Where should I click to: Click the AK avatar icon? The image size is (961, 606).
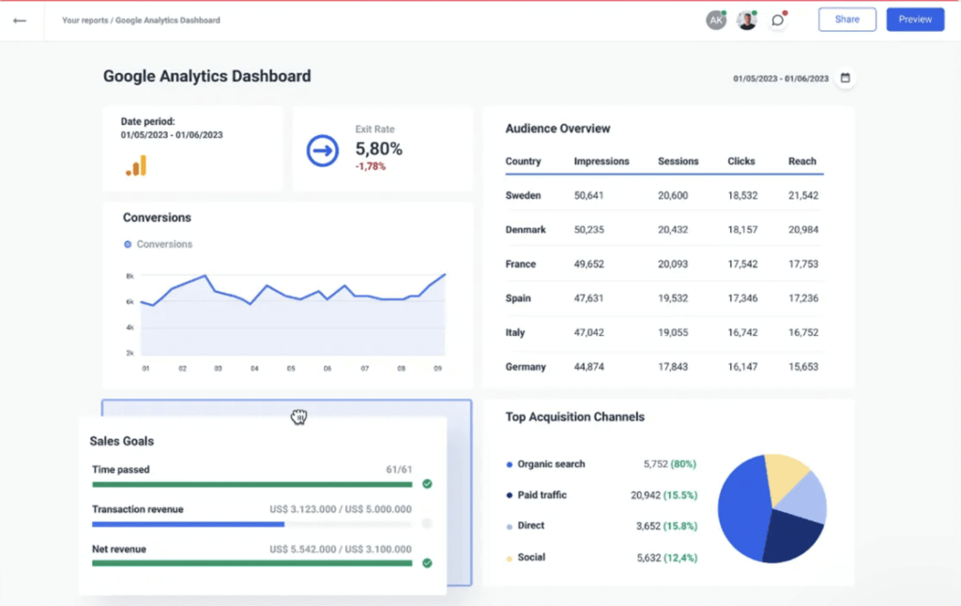716,19
